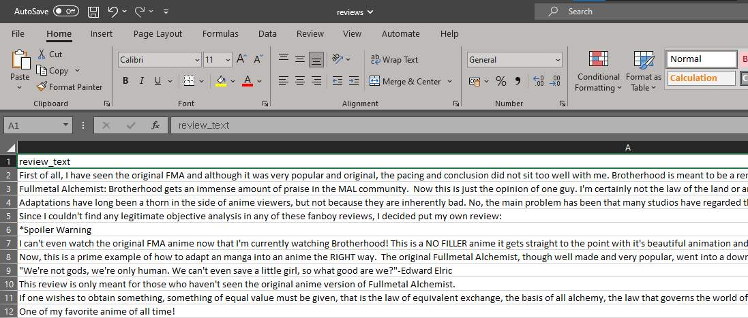Click the Save icon in title bar
748x318 pixels.
[x=94, y=12]
